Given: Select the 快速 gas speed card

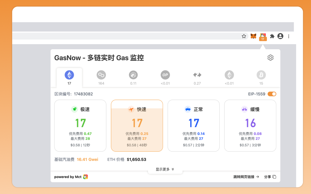Looking at the screenshot, I should point(137,126).
